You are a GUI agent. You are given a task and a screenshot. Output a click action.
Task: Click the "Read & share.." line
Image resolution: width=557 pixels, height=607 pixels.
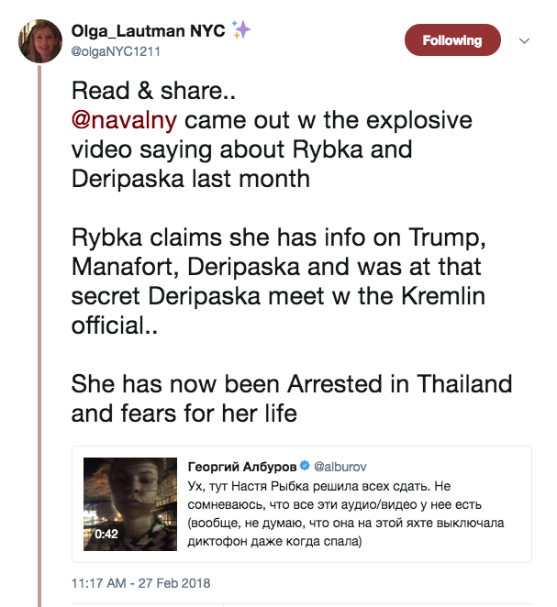[x=143, y=92]
